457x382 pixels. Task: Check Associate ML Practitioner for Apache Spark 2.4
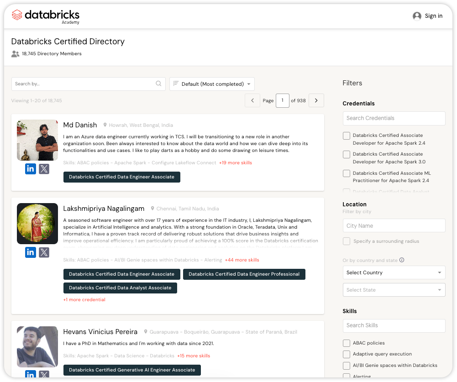[x=346, y=173]
